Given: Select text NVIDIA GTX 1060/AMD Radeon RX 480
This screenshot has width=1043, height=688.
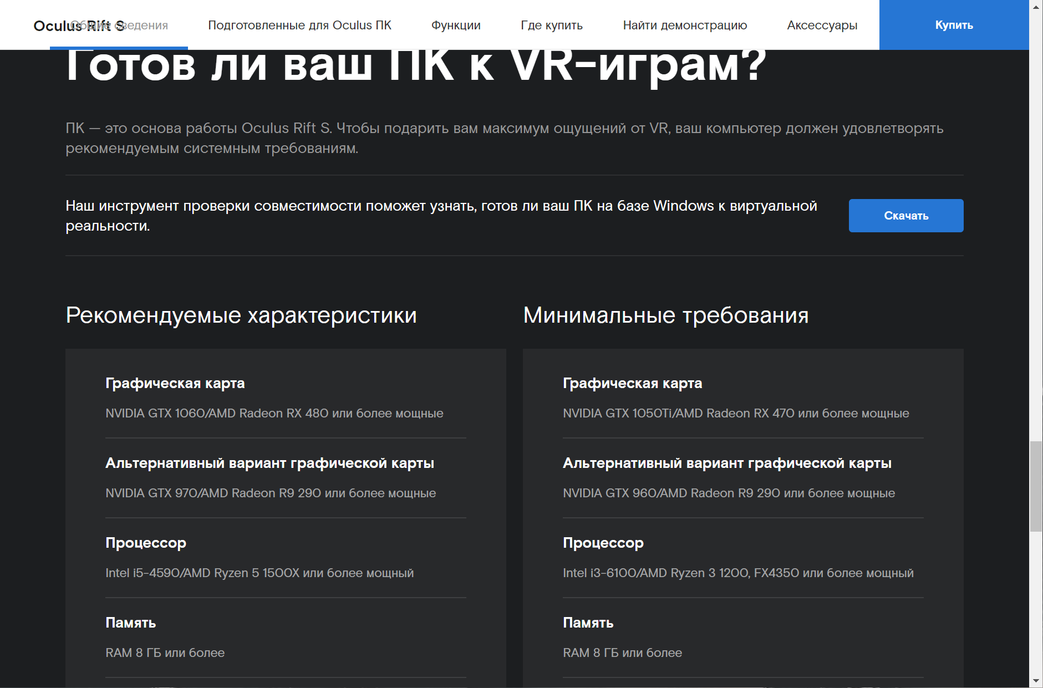Looking at the screenshot, I should 217,414.
